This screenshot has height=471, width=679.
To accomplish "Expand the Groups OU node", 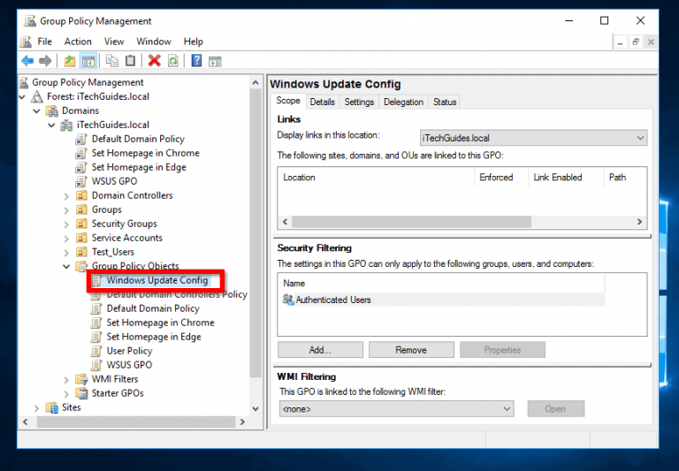I will tap(66, 210).
